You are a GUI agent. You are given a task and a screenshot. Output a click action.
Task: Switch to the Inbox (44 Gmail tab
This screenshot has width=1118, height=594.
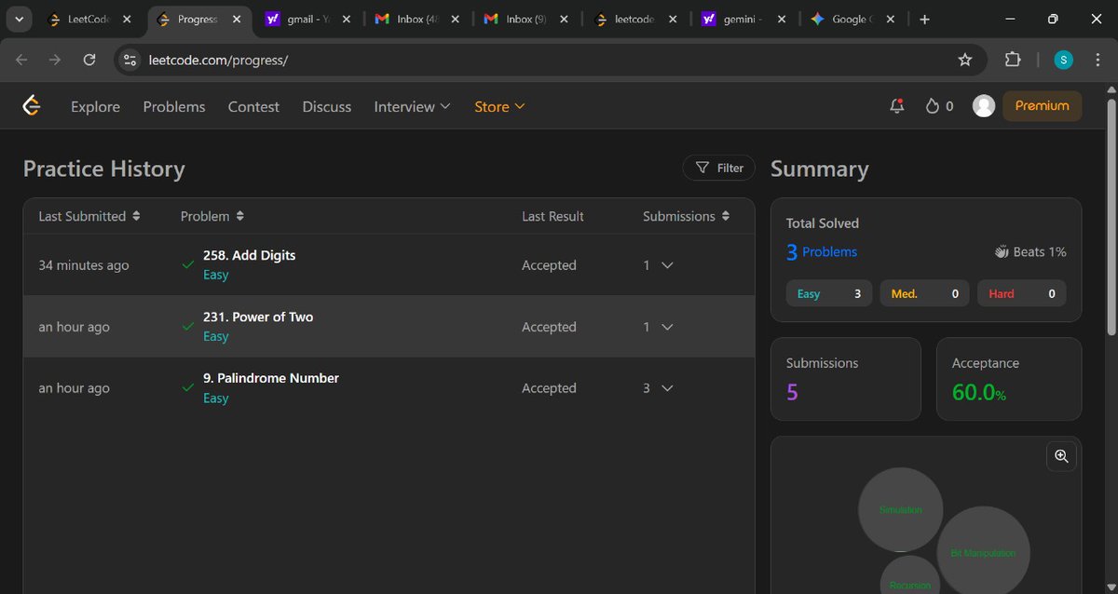click(416, 19)
